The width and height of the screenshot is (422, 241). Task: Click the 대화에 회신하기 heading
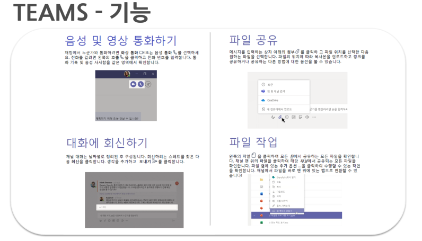click(107, 143)
